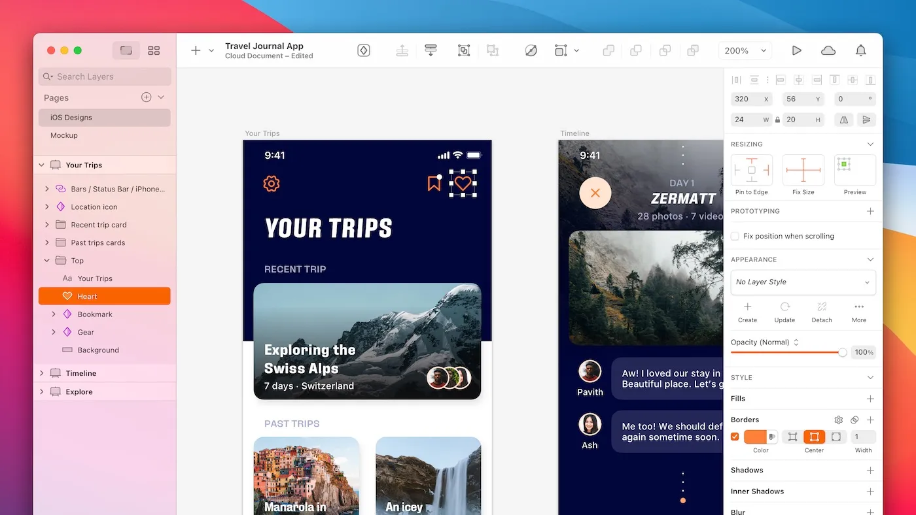Click the Search Layers field
This screenshot has height=515, width=916.
[x=105, y=76]
